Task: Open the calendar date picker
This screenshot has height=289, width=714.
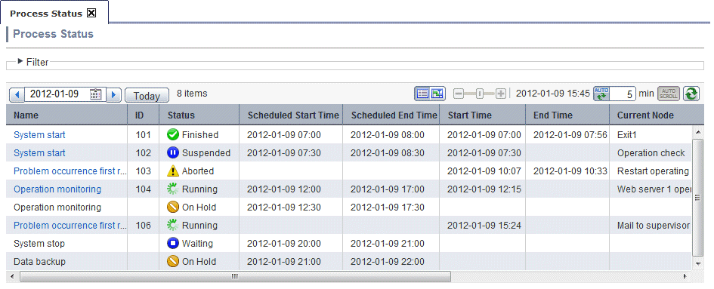Action: (96, 94)
